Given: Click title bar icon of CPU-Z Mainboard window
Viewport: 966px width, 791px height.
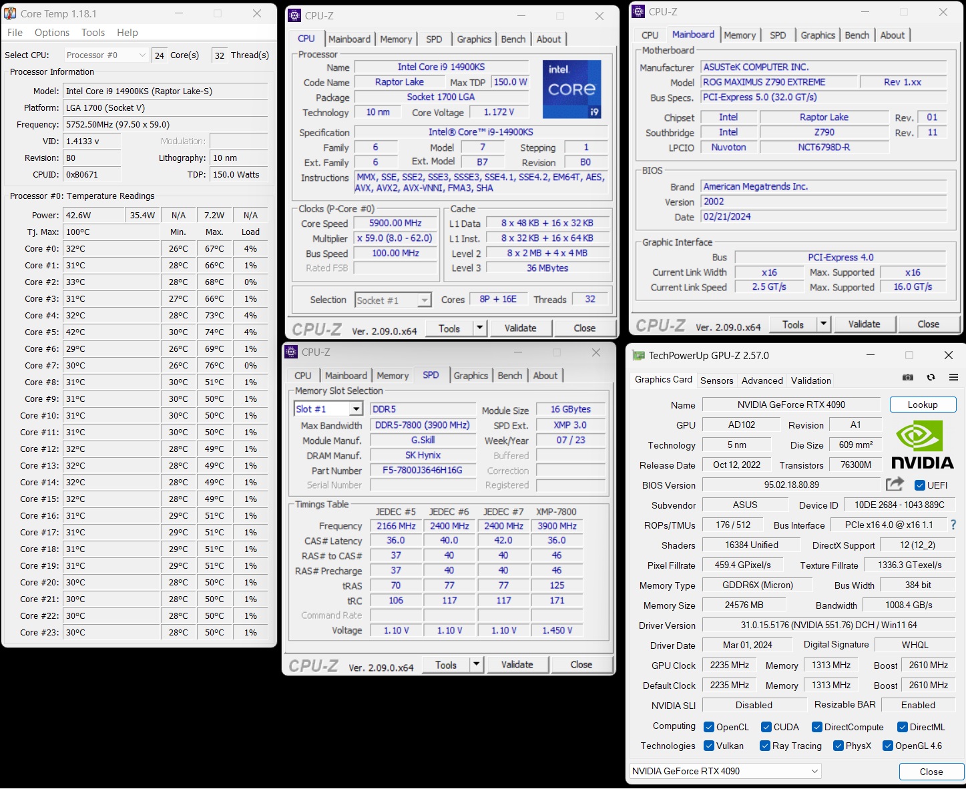Looking at the screenshot, I should pos(638,11).
